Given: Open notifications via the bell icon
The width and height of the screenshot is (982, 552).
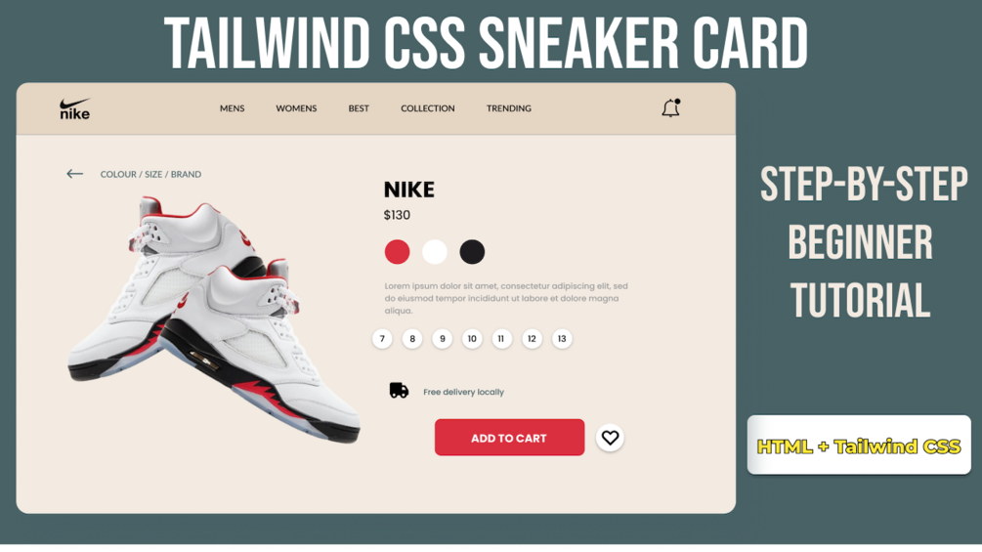Looking at the screenshot, I should coord(670,108).
